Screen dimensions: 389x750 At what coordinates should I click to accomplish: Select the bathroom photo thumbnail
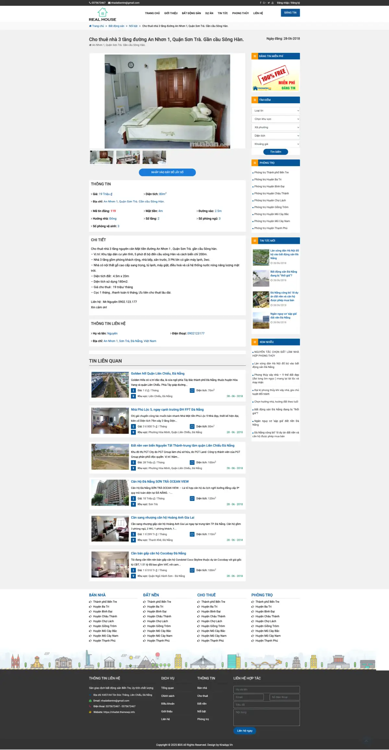click(154, 157)
